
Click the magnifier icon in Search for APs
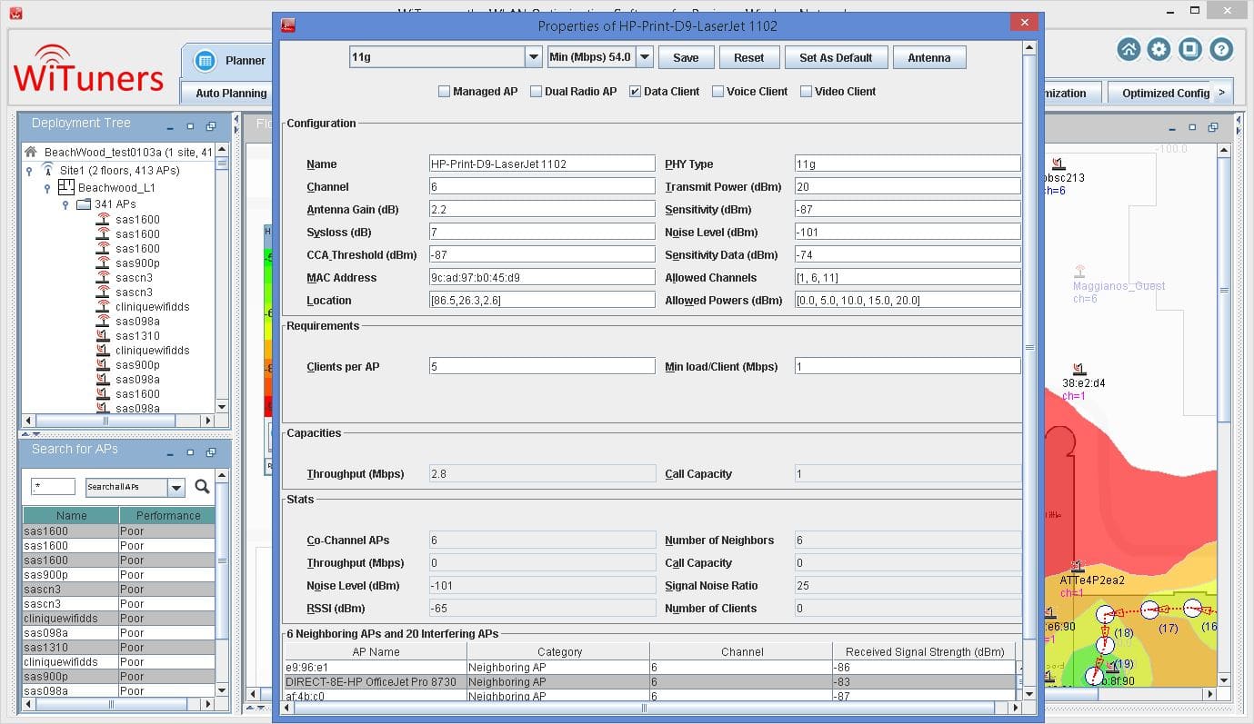point(202,487)
